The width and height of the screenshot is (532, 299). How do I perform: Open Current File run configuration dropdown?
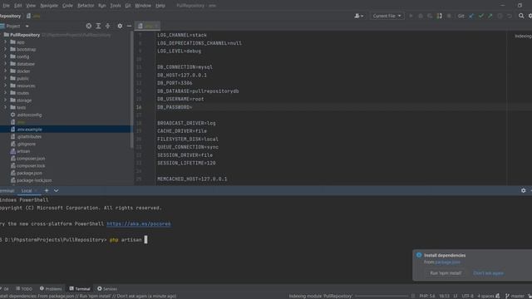click(x=387, y=16)
